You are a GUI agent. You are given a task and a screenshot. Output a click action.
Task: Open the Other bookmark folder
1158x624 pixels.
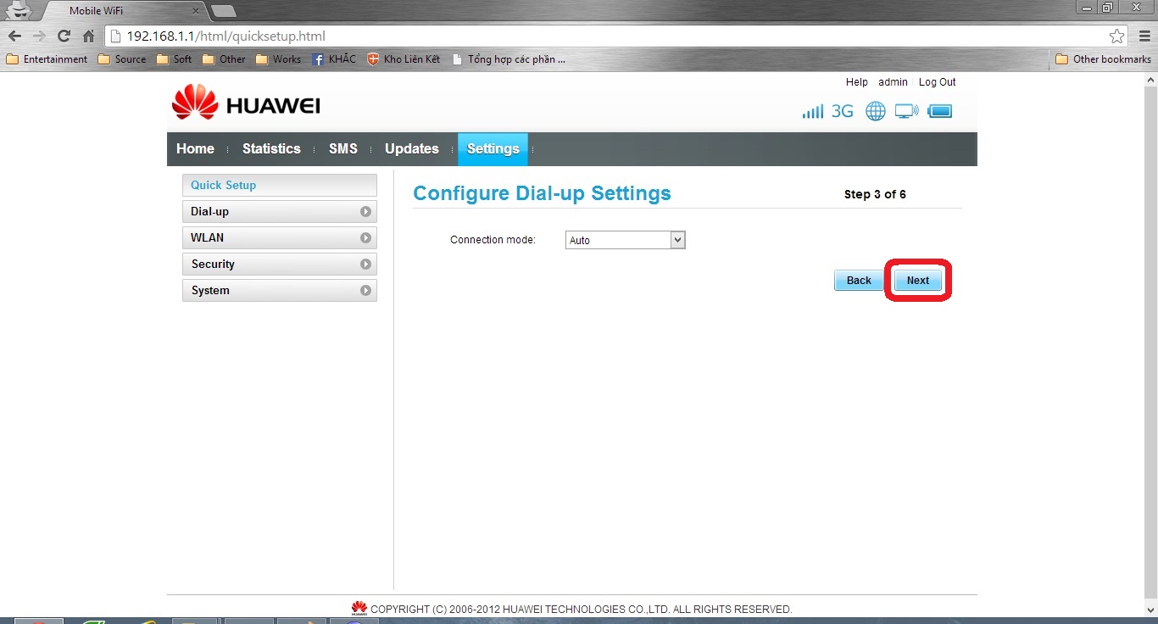coord(224,59)
